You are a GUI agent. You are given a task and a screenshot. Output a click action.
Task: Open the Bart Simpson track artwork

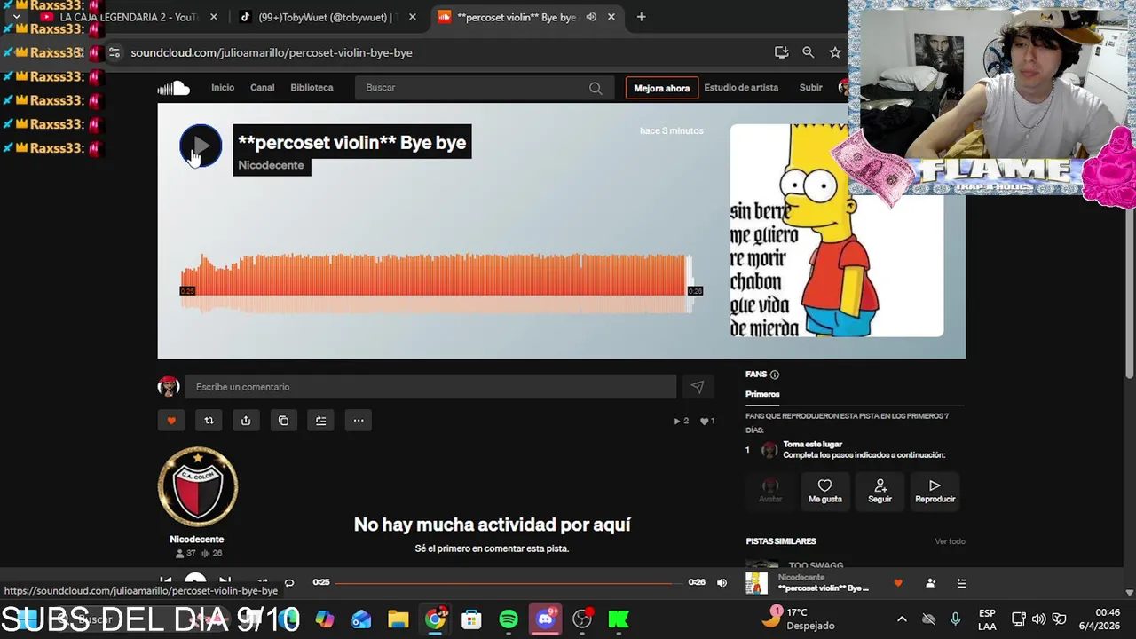(x=836, y=231)
